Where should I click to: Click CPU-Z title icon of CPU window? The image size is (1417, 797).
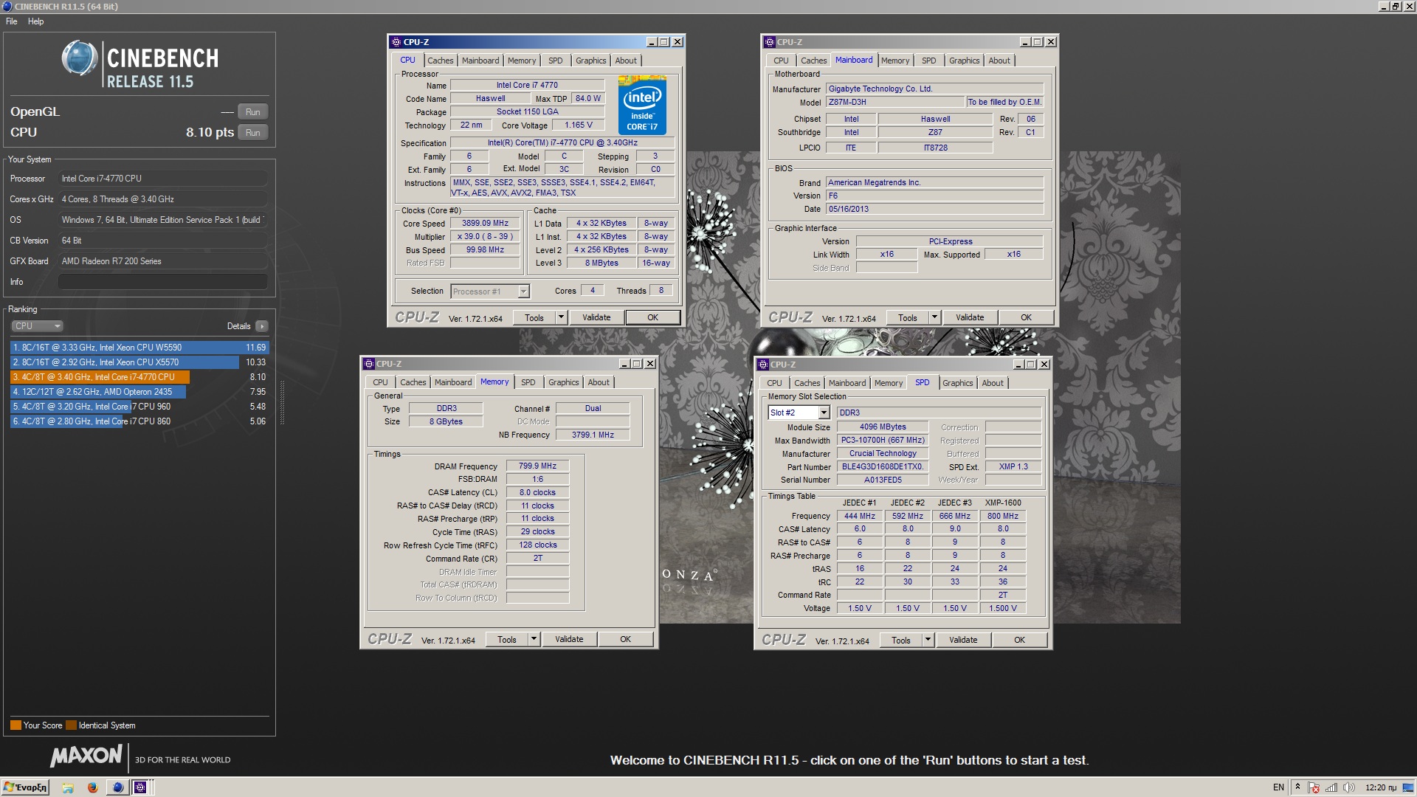396,42
